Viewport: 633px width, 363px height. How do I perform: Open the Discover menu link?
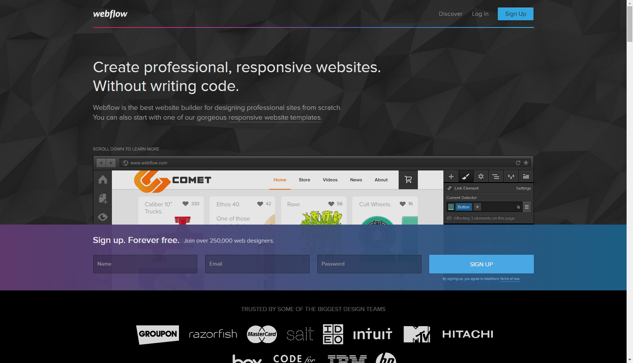coord(451,14)
